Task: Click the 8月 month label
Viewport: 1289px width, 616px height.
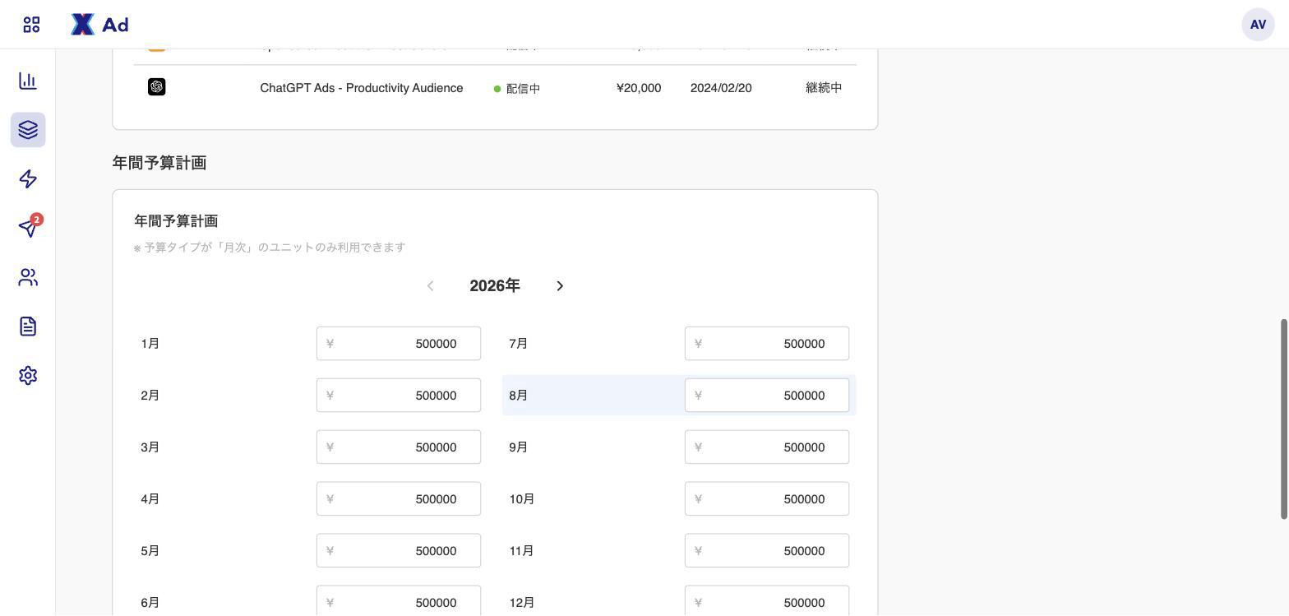Action: pos(519,396)
